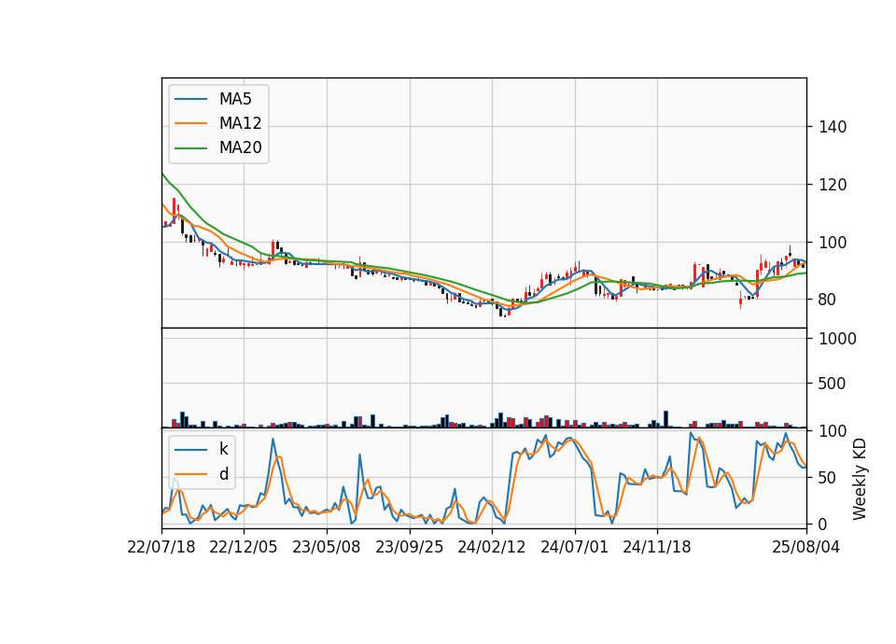Click the 500 volume axis label
Image resolution: width=896 pixels, height=644 pixels.
tap(832, 384)
